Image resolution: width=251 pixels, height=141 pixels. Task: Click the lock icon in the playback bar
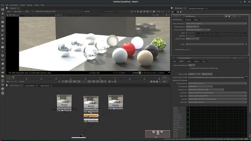(157, 81)
